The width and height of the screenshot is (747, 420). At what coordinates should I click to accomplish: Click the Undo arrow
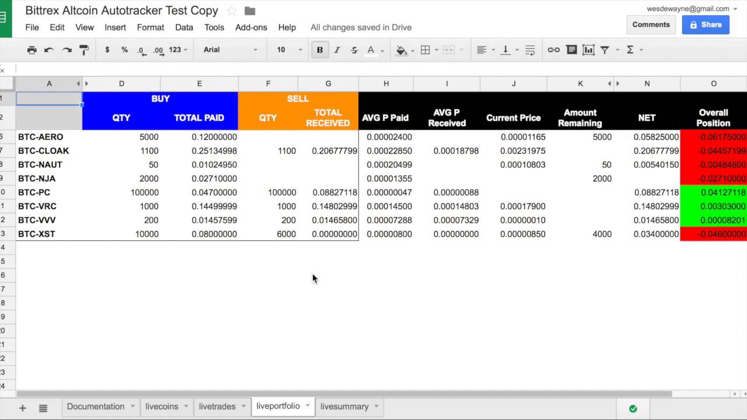(49, 50)
